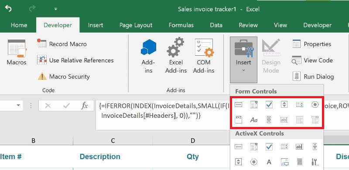Select the greyed Form Controls Text Field icon

coord(284,120)
